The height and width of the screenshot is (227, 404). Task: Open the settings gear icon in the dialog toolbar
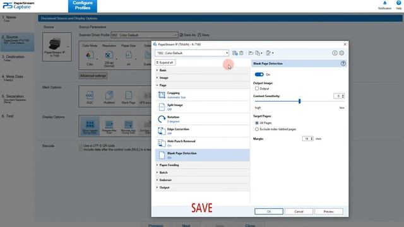pyautogui.click(x=342, y=53)
